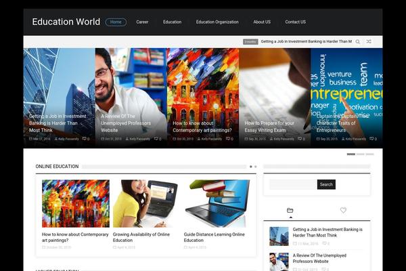Viewport: 406px width, 271px height.
Task: Open the heart favorites tab icon in sidebar
Action: click(343, 210)
